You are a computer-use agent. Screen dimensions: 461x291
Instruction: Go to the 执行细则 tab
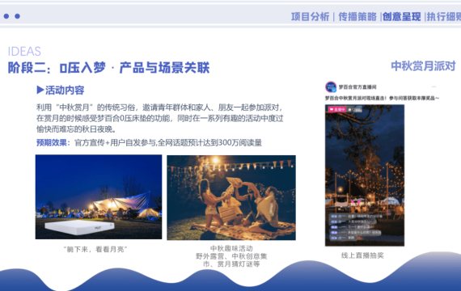pyautogui.click(x=444, y=17)
